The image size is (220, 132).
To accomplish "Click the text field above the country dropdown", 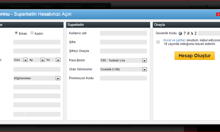I will (x=37, y=69).
